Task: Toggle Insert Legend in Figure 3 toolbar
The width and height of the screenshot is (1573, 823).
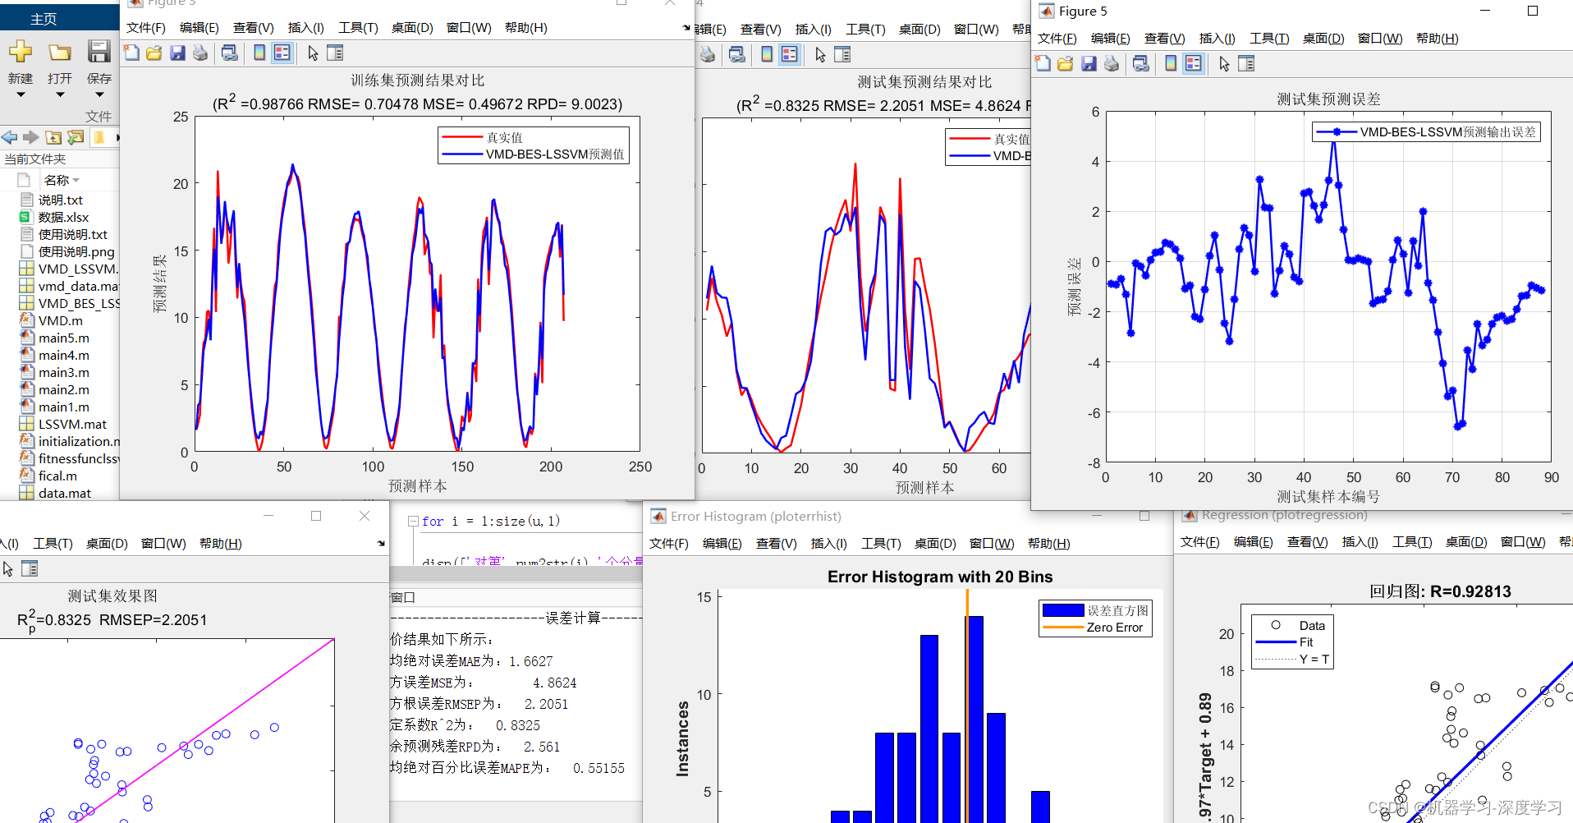Action: click(x=282, y=53)
